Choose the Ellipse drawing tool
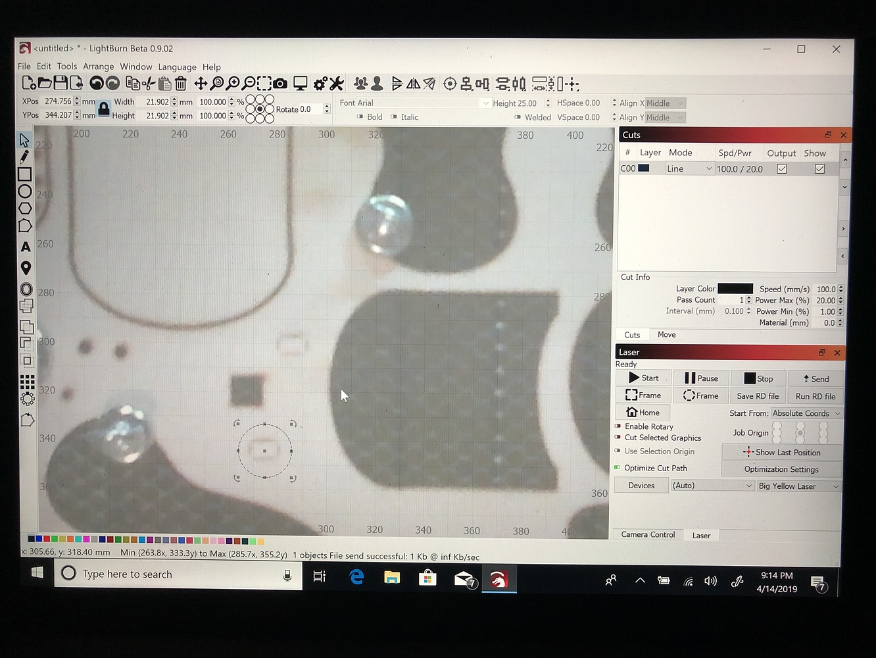Viewport: 876px width, 658px height. pyautogui.click(x=25, y=191)
